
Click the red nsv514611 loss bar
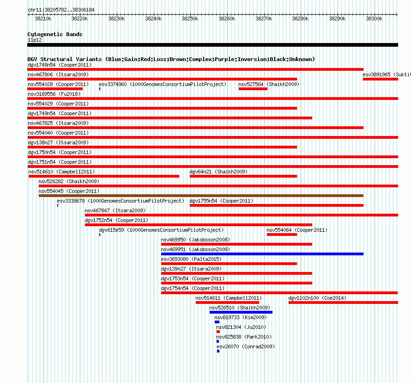tap(227, 303)
